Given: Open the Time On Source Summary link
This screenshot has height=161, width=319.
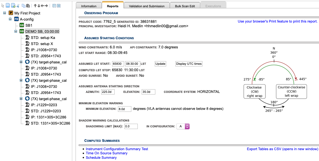Looking at the screenshot, I should click(x=107, y=153).
